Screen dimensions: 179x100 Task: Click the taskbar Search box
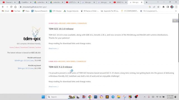click(61, 97)
